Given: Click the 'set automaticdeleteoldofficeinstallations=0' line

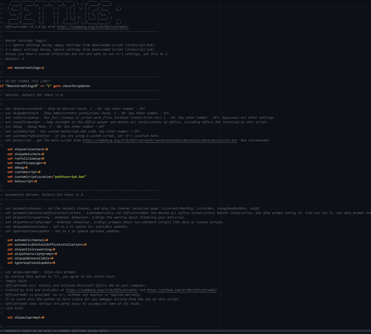Looking at the screenshot, I should [x=47, y=245].
